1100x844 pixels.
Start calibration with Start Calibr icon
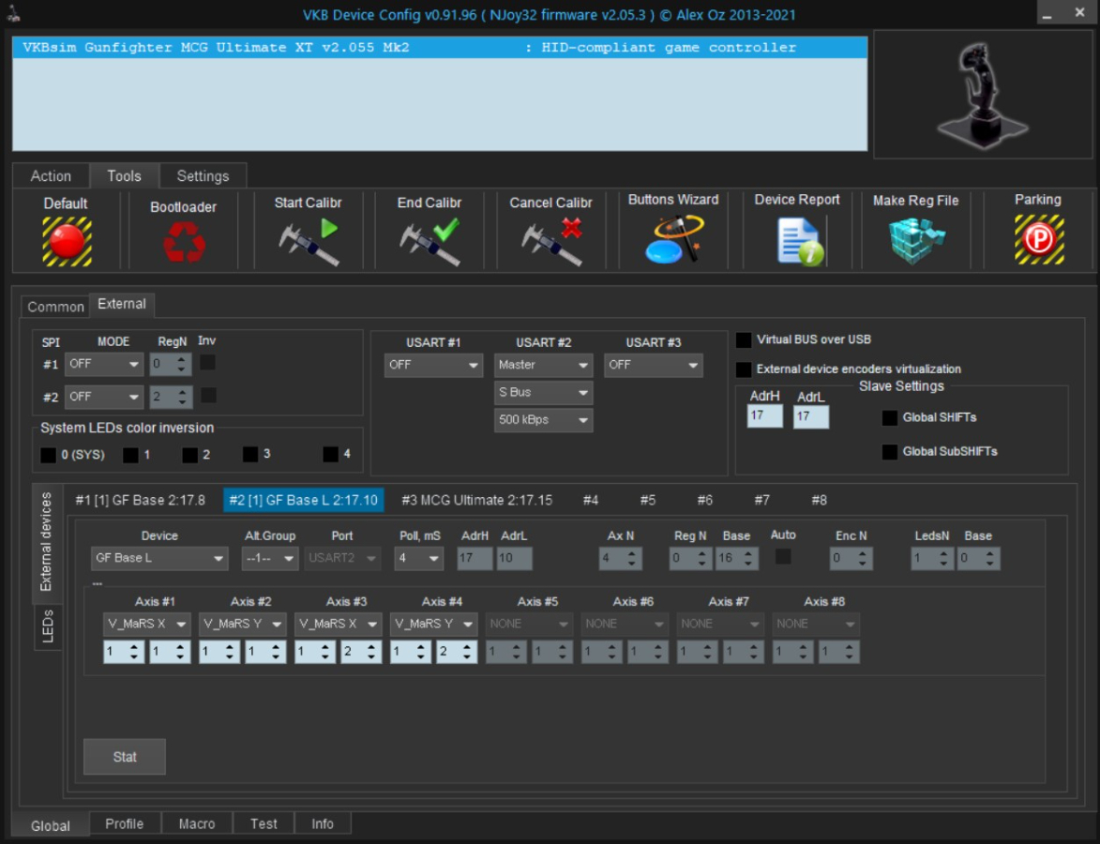308,241
